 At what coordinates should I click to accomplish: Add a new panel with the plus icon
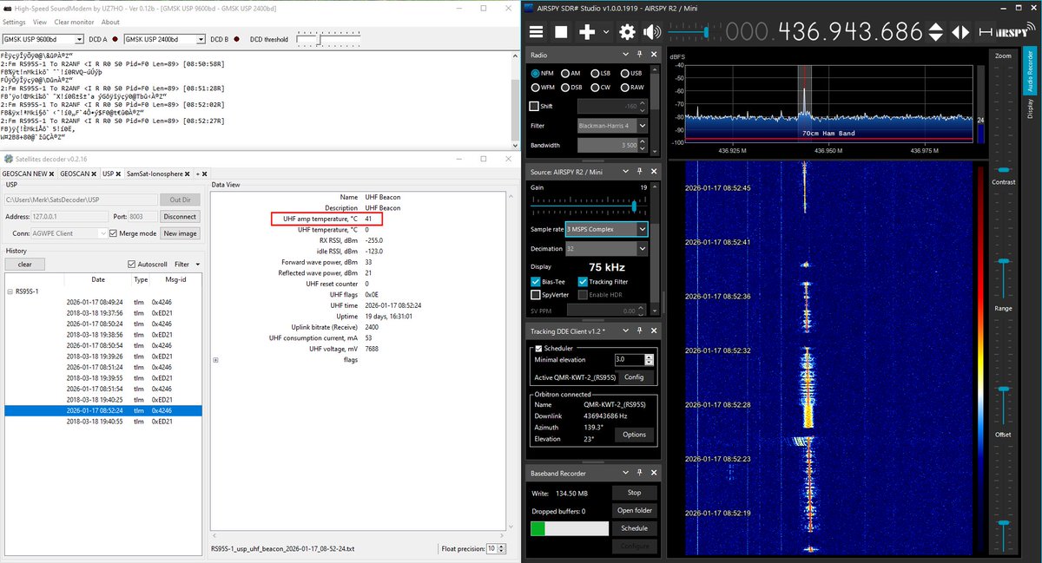(586, 31)
